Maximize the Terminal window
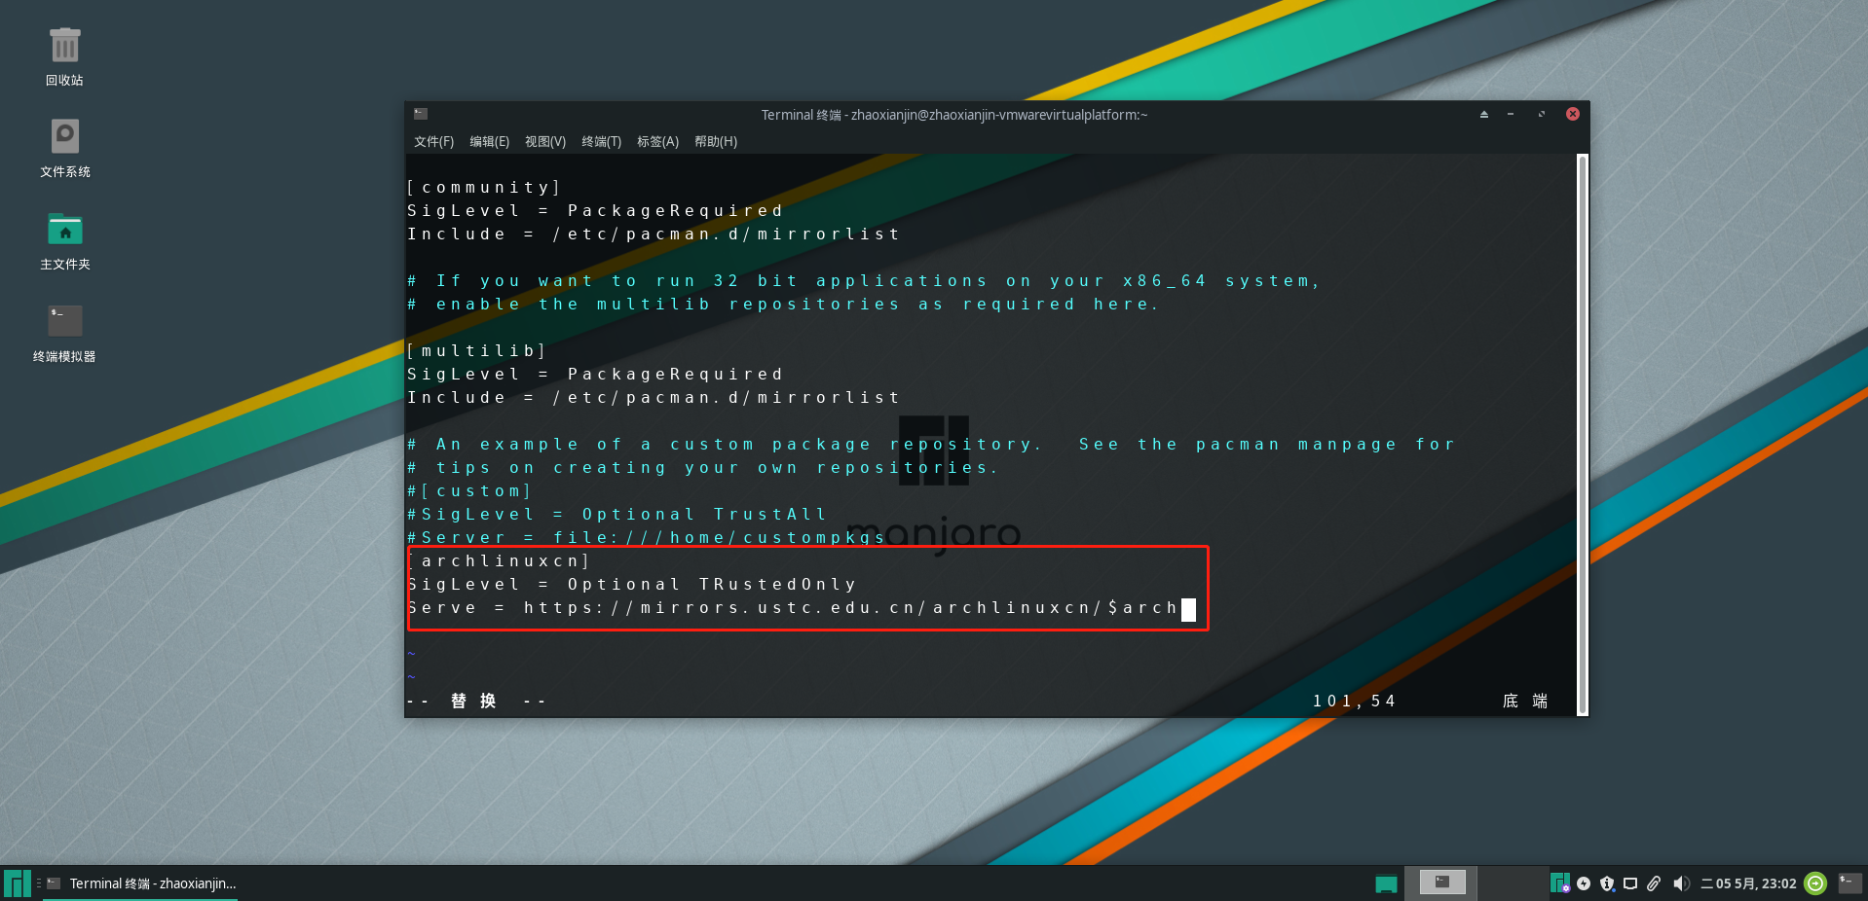 [1542, 114]
